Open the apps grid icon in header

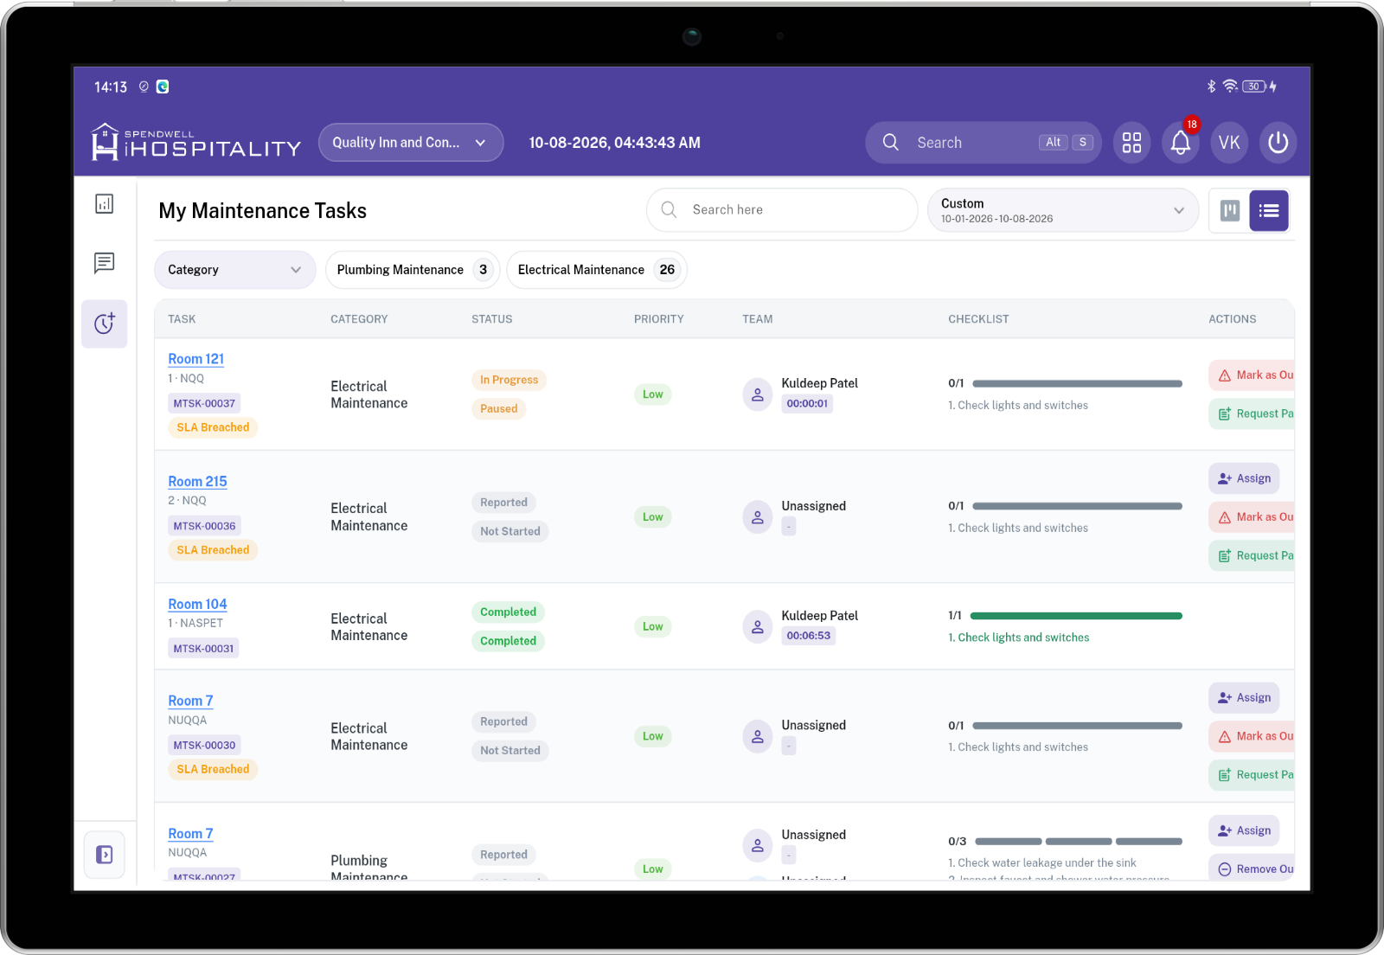pos(1131,143)
